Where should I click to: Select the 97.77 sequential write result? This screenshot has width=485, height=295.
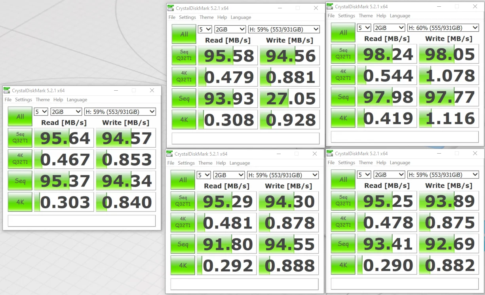click(449, 97)
